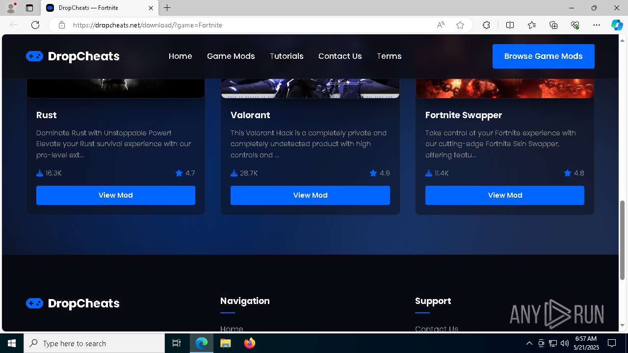Open the tab actions menu icon
Viewport: 628px width, 353px height.
point(29,8)
